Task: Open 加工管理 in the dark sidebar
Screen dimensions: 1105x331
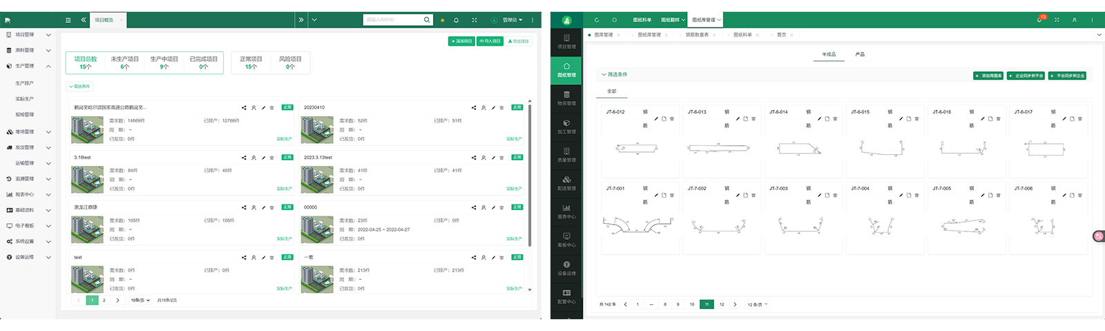Action: click(x=566, y=126)
